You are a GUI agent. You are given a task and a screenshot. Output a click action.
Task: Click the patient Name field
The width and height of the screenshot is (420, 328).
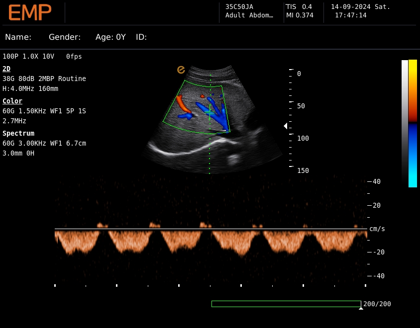pyautogui.click(x=18, y=37)
